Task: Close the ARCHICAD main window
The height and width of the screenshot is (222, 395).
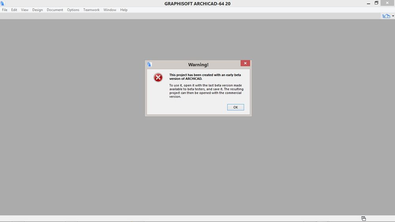Action: click(387, 3)
